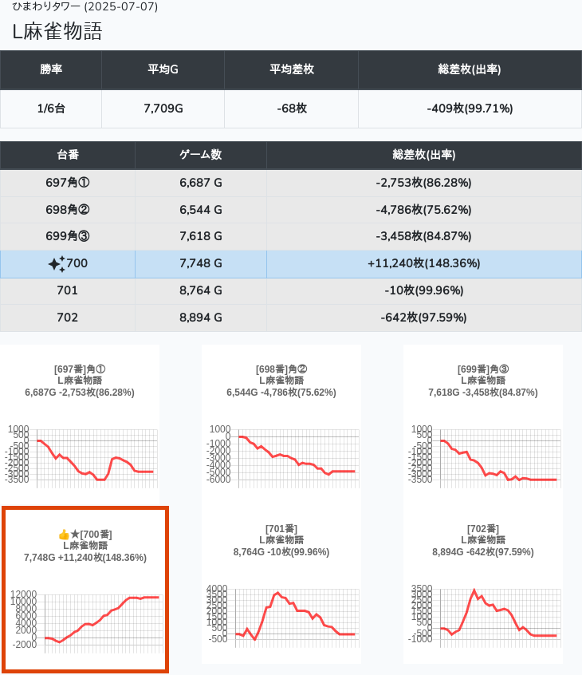
Task: Click the ひまわりタワー (2025-07-07) header text
Action: click(85, 6)
